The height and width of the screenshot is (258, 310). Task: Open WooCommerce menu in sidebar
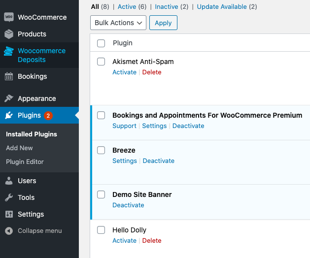pos(42,17)
